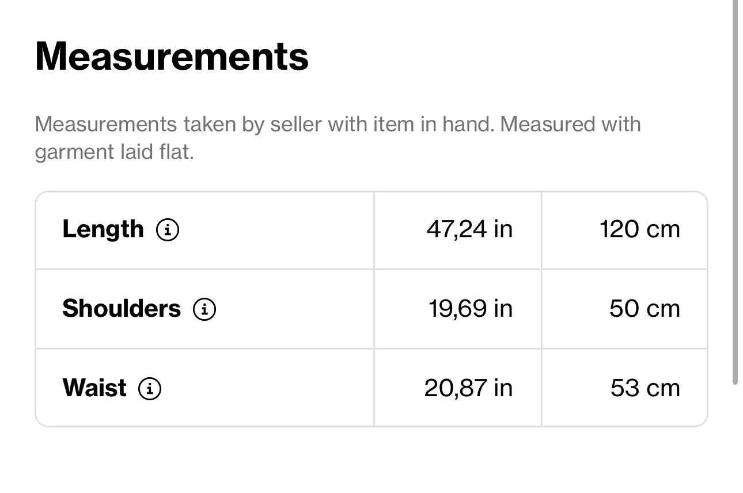
Task: Select the 47,24 in length value
Action: click(469, 229)
